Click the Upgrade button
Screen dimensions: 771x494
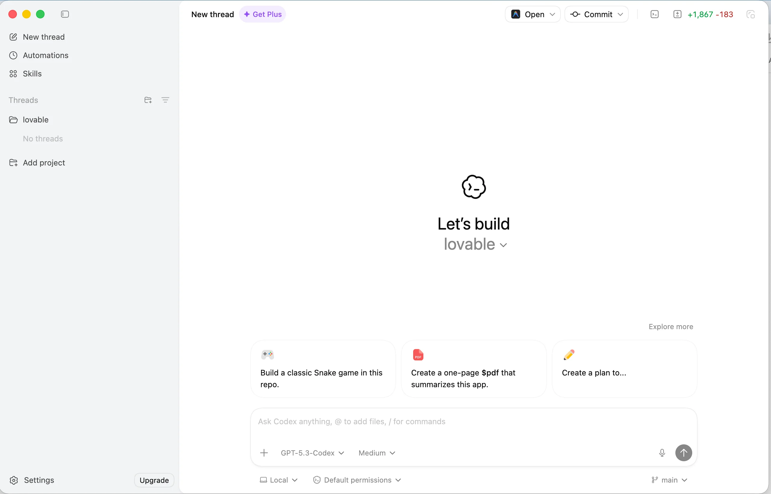pyautogui.click(x=154, y=480)
